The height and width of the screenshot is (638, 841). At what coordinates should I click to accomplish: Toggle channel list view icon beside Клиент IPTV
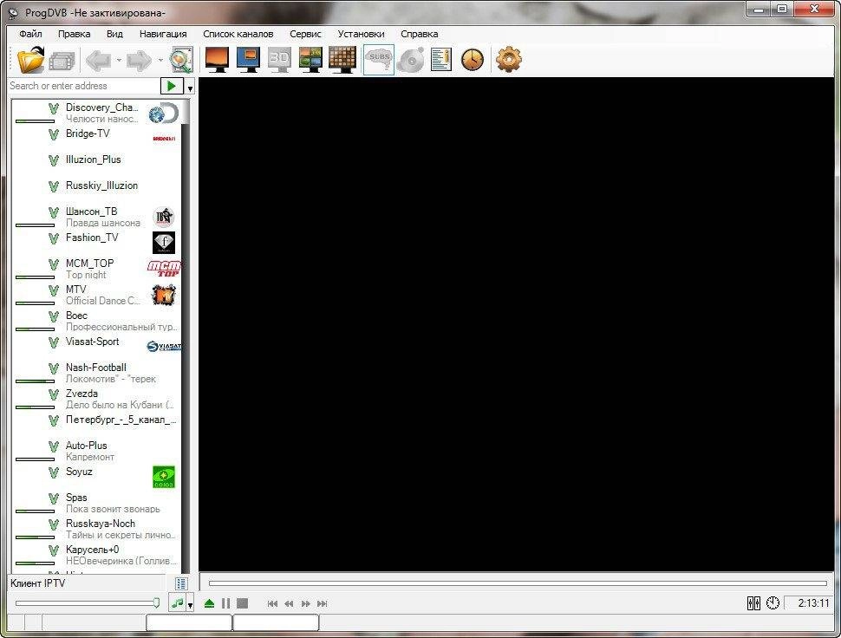[181, 583]
